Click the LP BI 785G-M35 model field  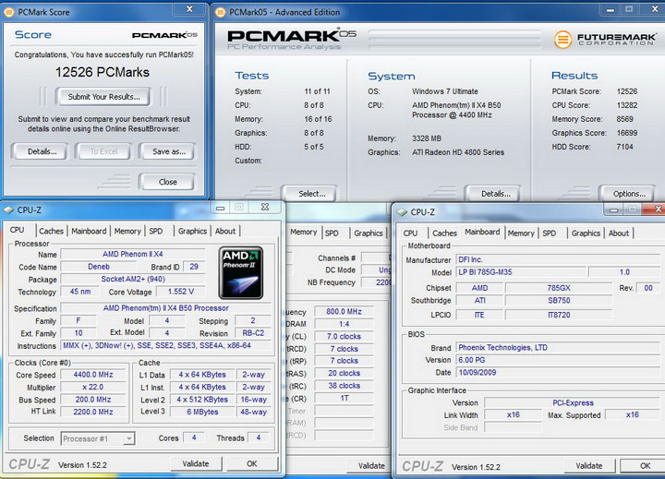pos(521,272)
